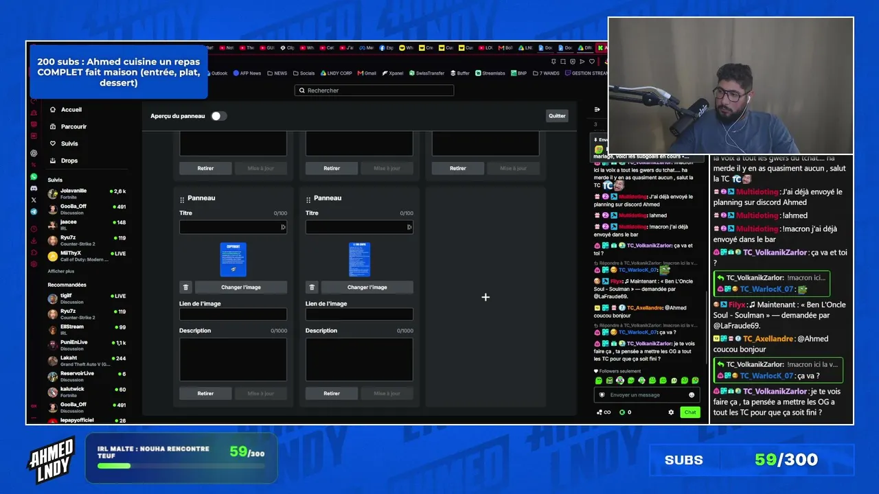Screen dimensions: 879x494
Task: Go to Parcourir in the sidebar
Action: tap(68, 127)
